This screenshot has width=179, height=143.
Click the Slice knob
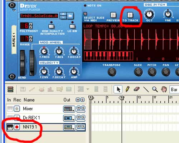[x=138, y=72]
